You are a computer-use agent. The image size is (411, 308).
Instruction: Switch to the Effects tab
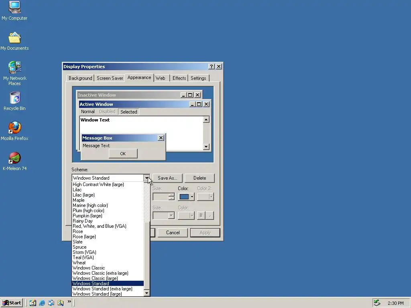click(x=179, y=78)
